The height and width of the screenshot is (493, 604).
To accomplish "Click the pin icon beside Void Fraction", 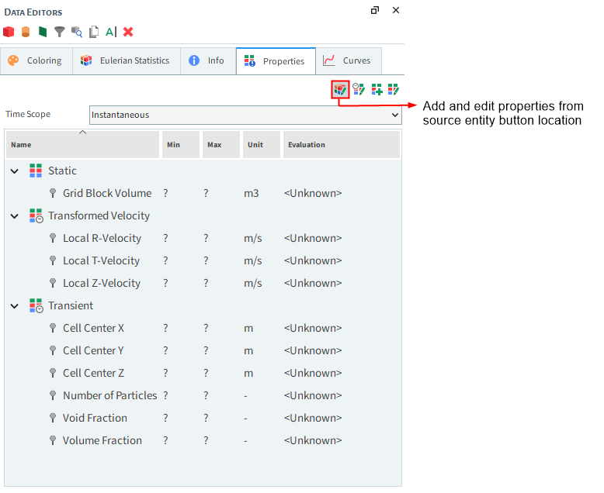I will pos(53,418).
